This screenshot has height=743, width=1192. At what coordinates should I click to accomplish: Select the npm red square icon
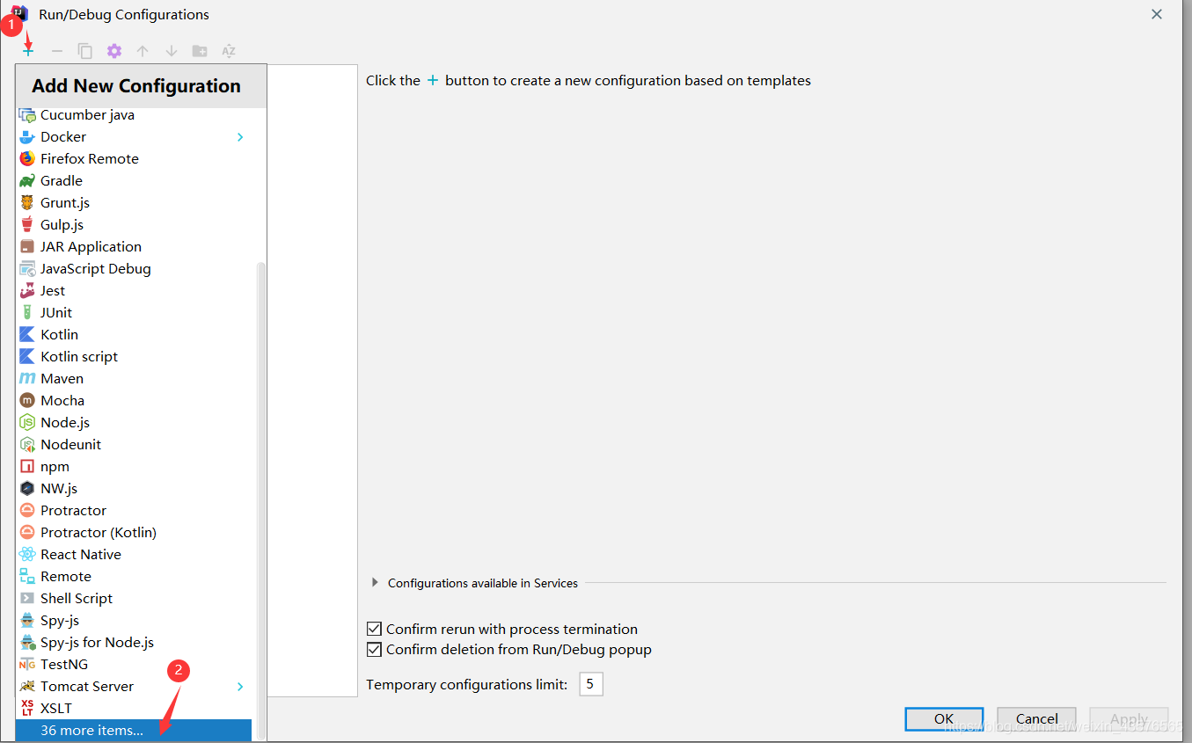(27, 467)
